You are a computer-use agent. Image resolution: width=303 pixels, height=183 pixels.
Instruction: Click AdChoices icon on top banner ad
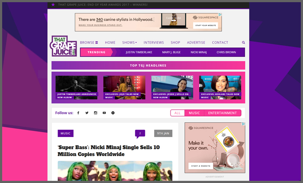click(220, 15)
